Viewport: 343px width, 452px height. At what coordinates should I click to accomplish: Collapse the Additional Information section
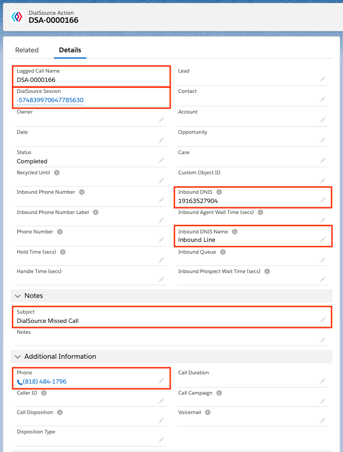(18, 357)
